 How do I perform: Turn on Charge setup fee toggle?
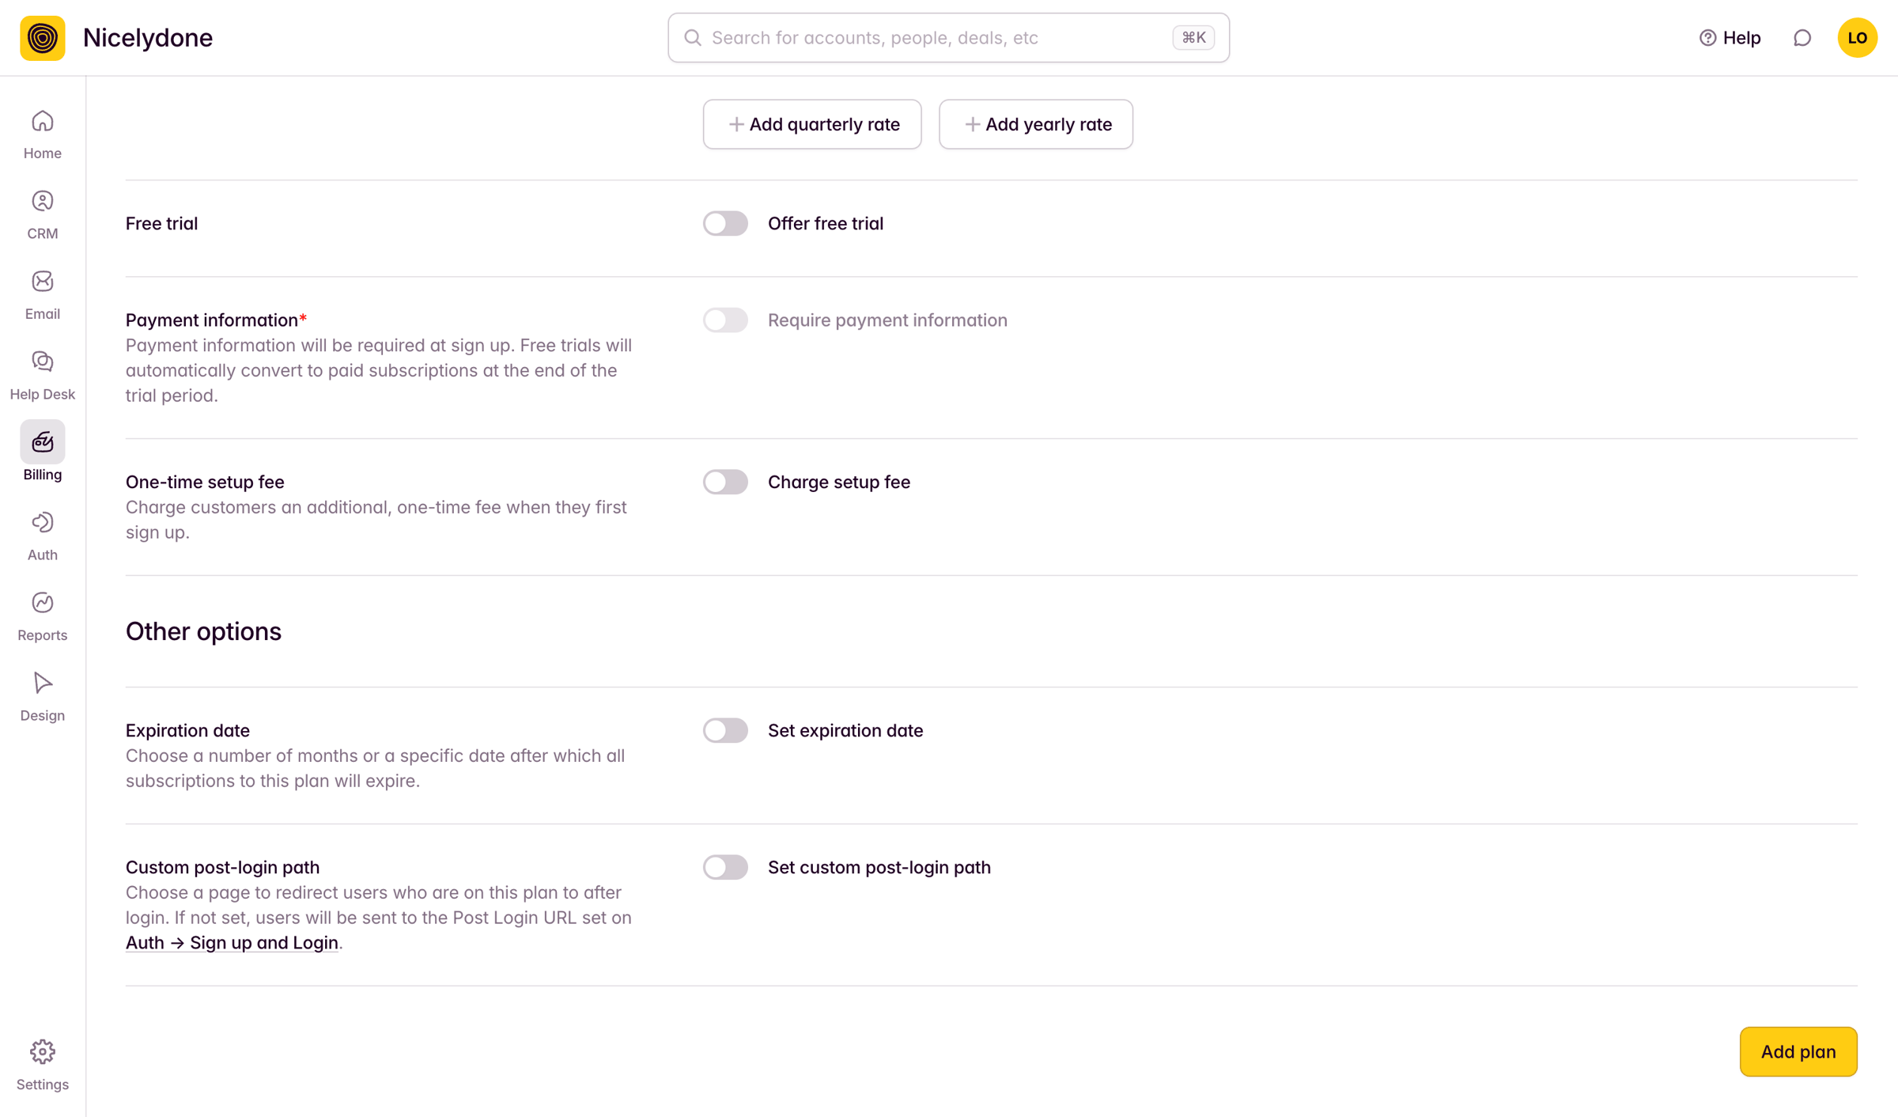tap(725, 482)
